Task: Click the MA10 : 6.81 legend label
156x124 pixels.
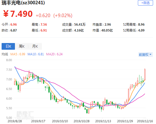Action: [x=36, y=54]
